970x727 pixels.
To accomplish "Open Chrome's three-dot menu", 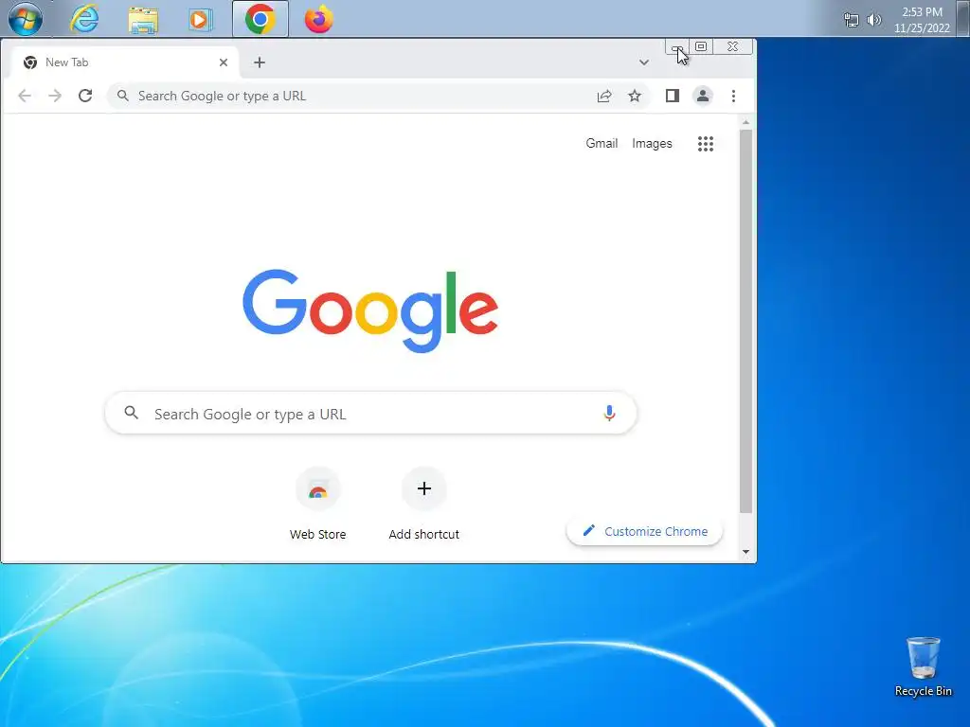I will (734, 96).
